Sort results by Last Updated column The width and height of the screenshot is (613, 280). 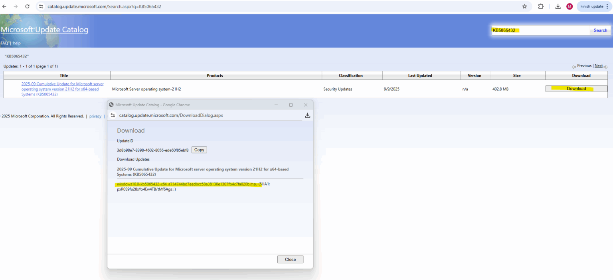[x=420, y=75]
